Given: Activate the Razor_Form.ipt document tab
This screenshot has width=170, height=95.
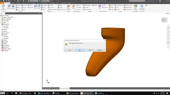Looking at the screenshot, I should point(64,88).
